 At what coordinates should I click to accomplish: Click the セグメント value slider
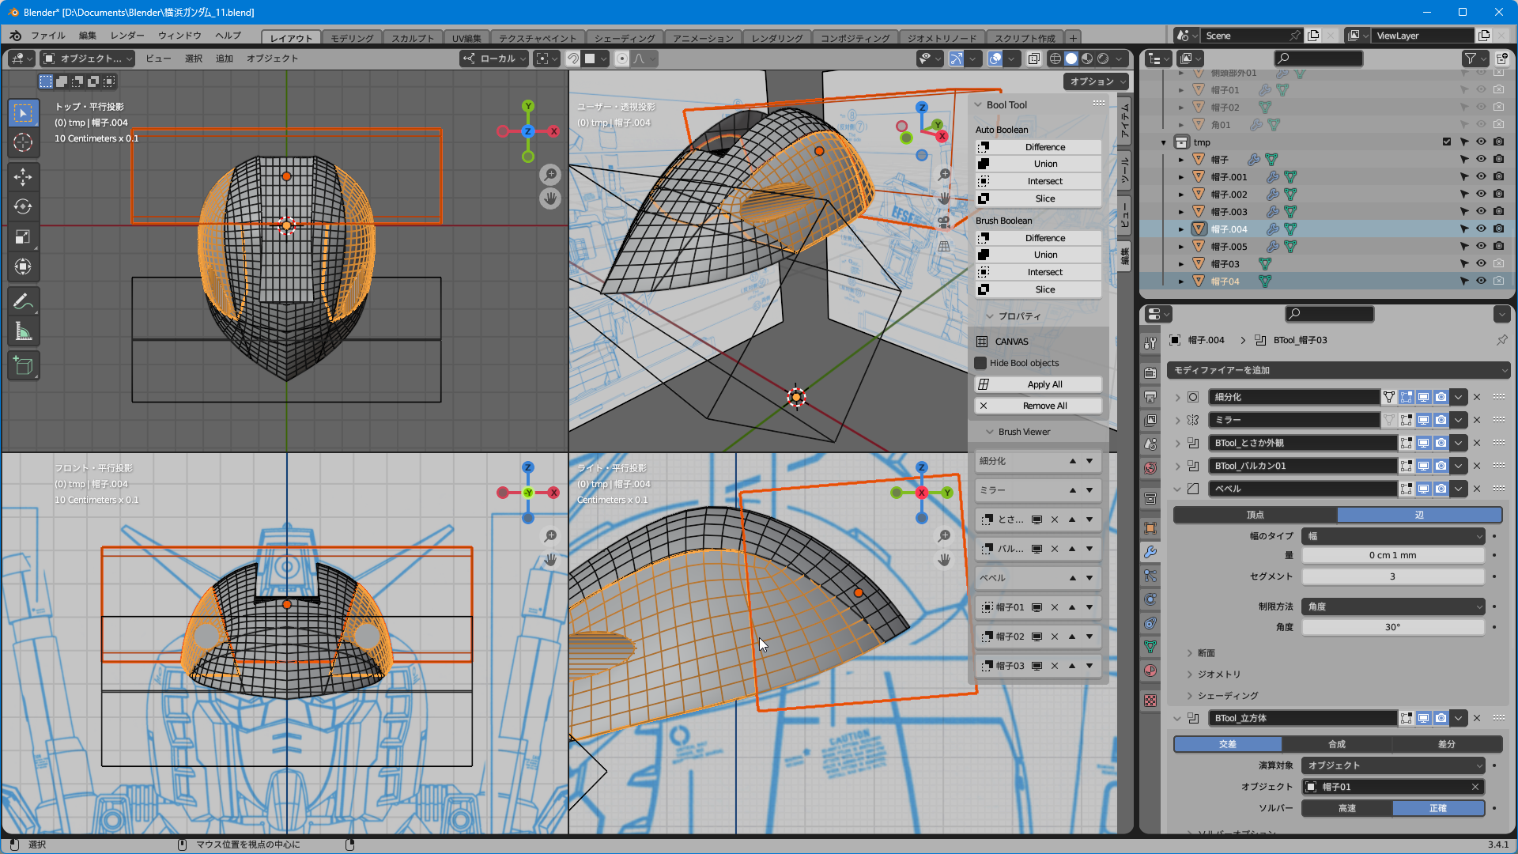[1392, 576]
